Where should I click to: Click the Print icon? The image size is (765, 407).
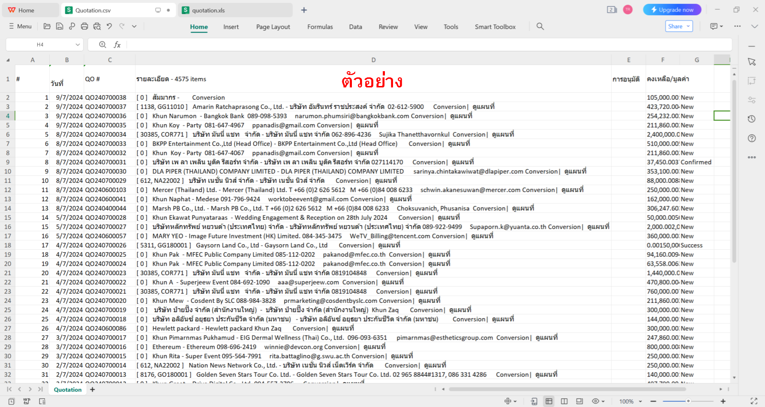(x=84, y=26)
